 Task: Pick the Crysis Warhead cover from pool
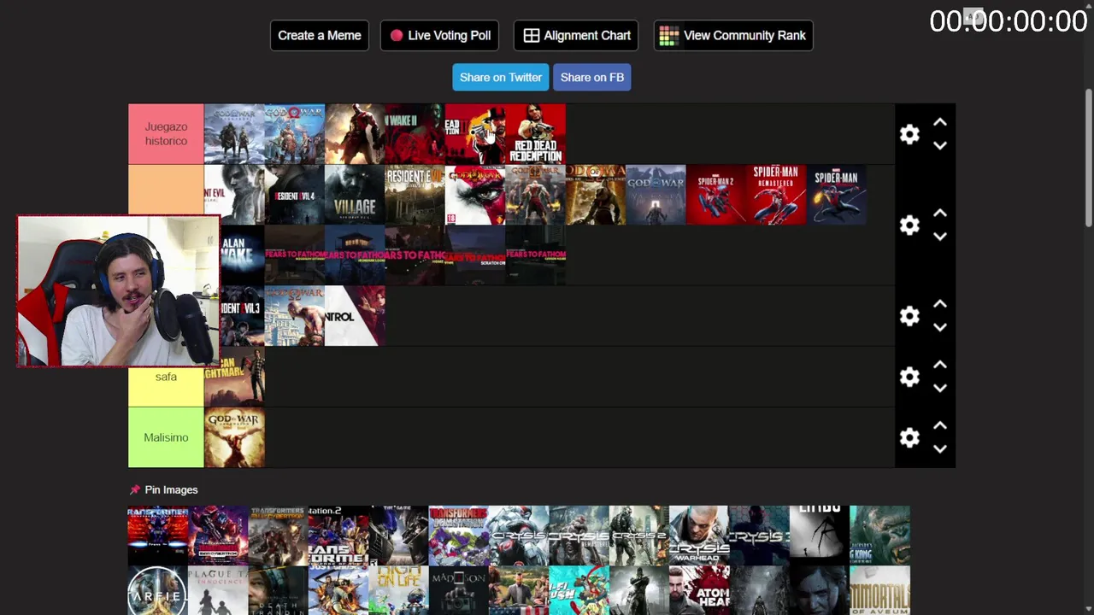(x=699, y=536)
